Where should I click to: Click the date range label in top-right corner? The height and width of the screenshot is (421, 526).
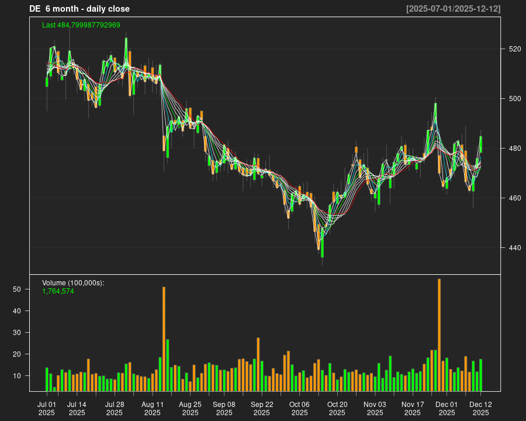coord(453,9)
